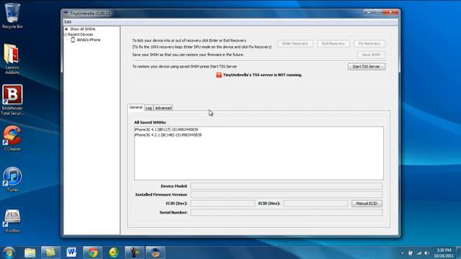Click the Device Model field
461x259 pixels.
287,186
